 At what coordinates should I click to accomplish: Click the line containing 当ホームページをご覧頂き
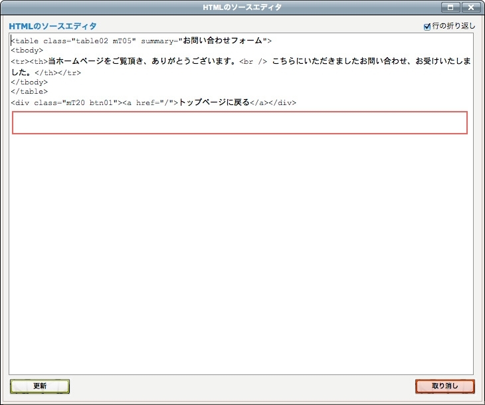click(241, 61)
